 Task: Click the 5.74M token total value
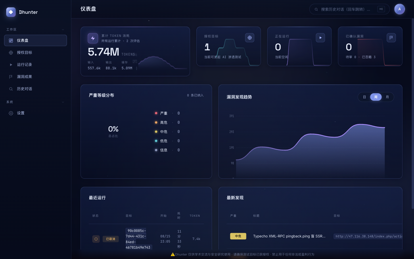click(x=103, y=52)
